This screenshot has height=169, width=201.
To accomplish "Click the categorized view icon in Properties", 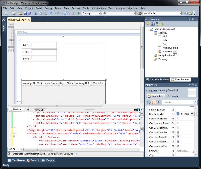I will [x=149, y=102].
